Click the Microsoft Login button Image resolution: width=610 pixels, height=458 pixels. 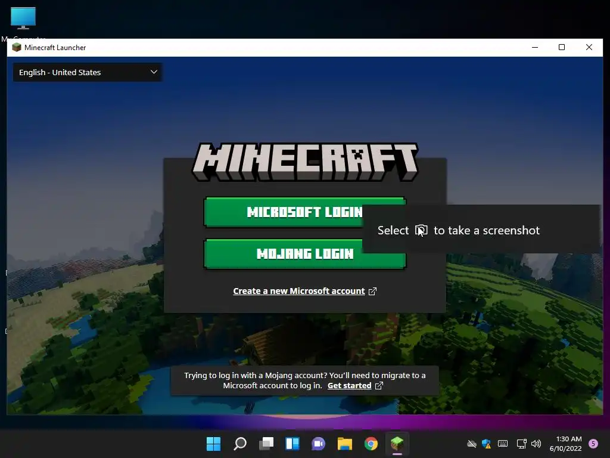304,212
